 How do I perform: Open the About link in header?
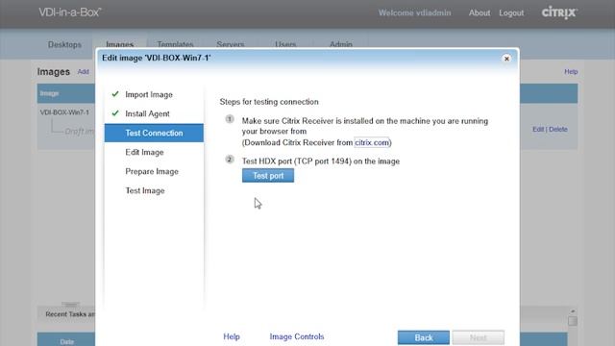point(480,12)
